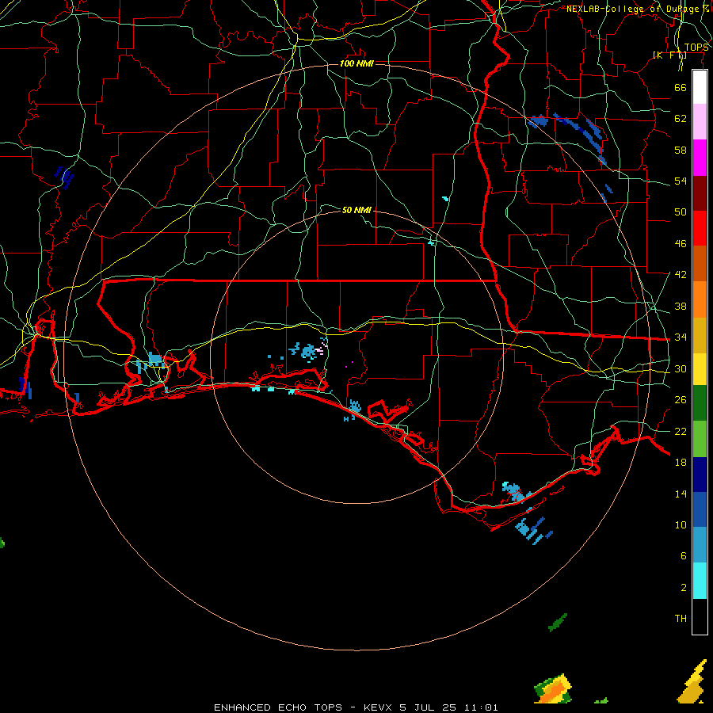713x713 pixels.
Task: Select the magenta legend color block
Action: coord(700,158)
